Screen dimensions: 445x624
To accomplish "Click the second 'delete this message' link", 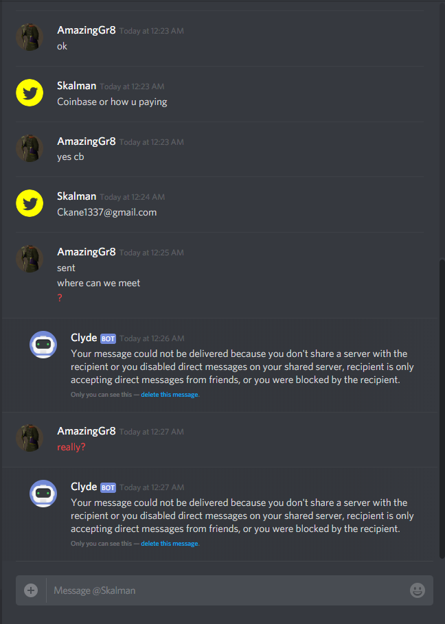I will tap(170, 543).
